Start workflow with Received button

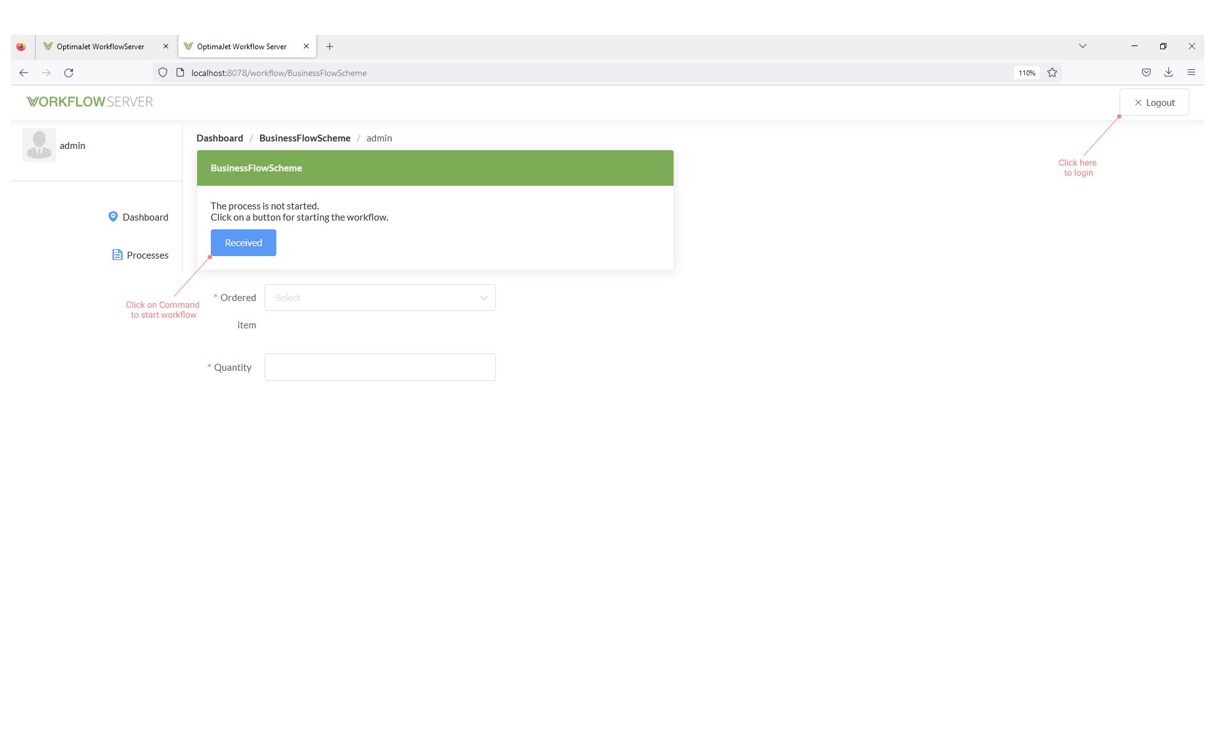point(243,242)
